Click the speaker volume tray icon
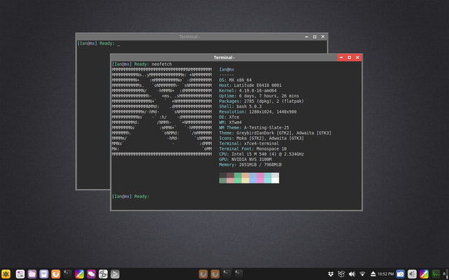Image resolution: width=449 pixels, height=280 pixels. (x=352, y=274)
